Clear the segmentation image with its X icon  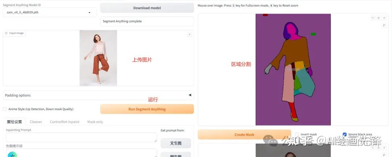[384, 18]
